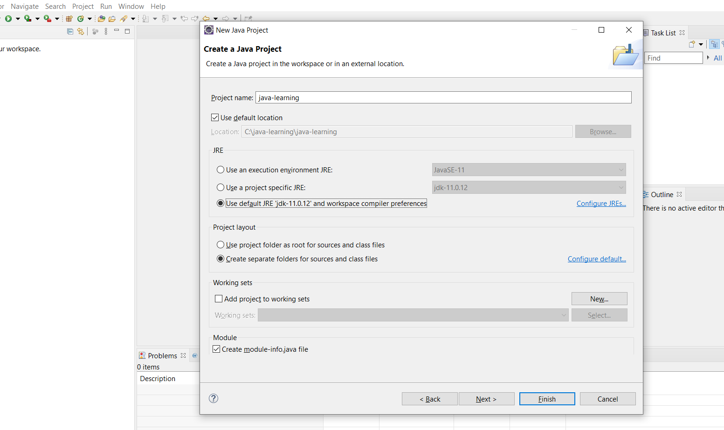This screenshot has width=724, height=430.
Task: Click the Previous Annotation toolbar icon
Action: 165,19
